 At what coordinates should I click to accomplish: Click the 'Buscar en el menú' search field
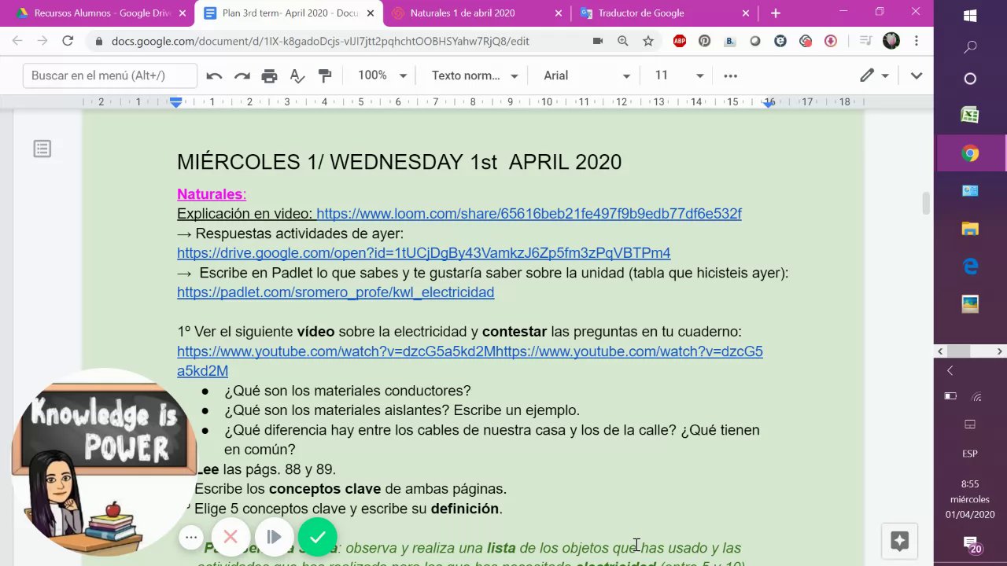110,75
